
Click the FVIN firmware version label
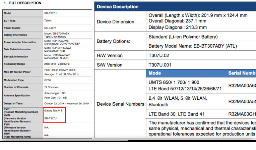click(17, 128)
